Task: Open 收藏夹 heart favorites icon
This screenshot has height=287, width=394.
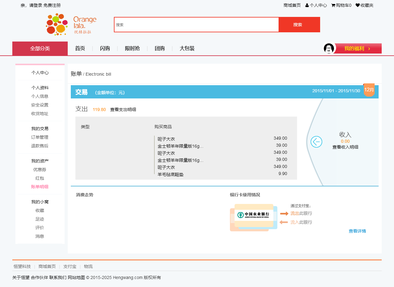Action: (357, 5)
